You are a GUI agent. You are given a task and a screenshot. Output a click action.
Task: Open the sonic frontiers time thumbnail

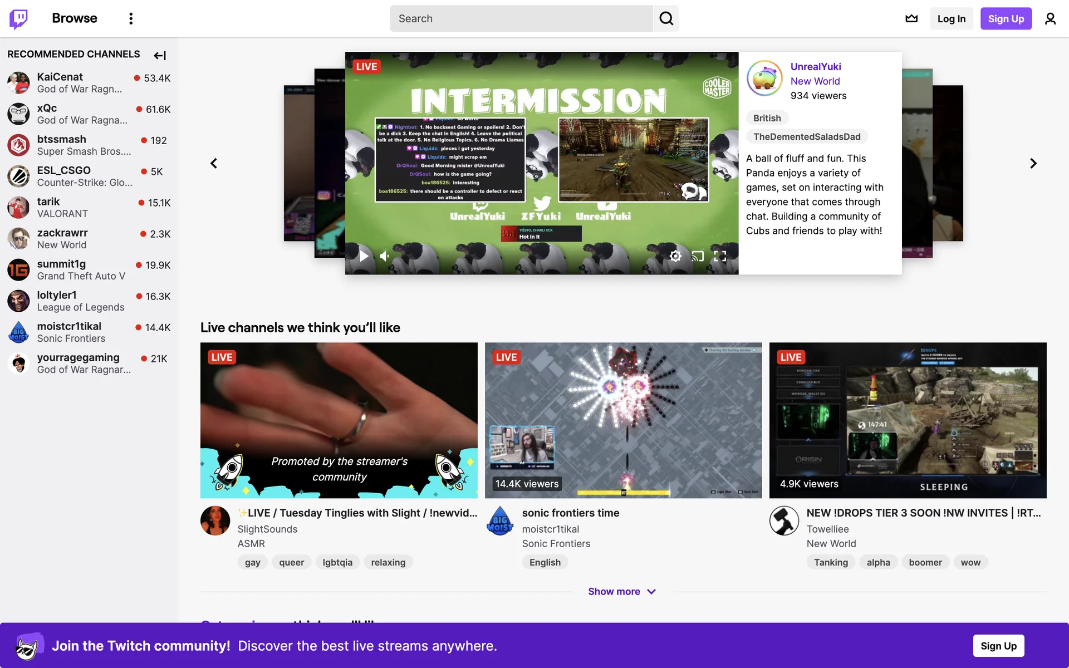(623, 420)
